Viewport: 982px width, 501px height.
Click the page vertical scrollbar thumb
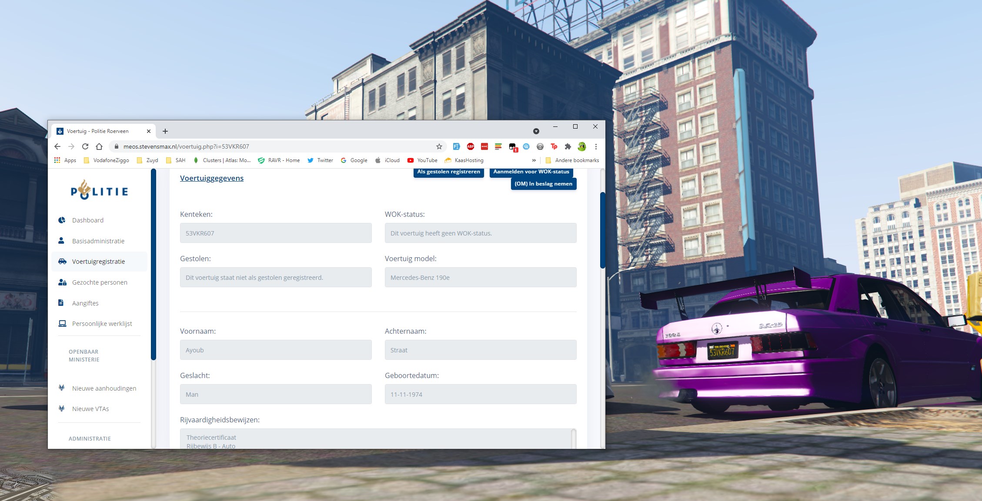[602, 230]
